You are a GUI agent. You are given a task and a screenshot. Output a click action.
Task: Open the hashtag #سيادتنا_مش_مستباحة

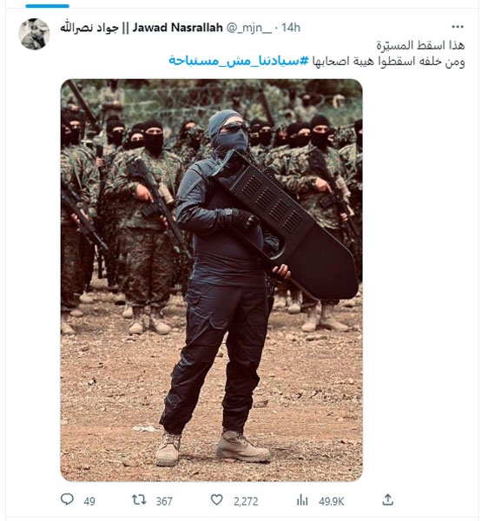pyautogui.click(x=239, y=61)
